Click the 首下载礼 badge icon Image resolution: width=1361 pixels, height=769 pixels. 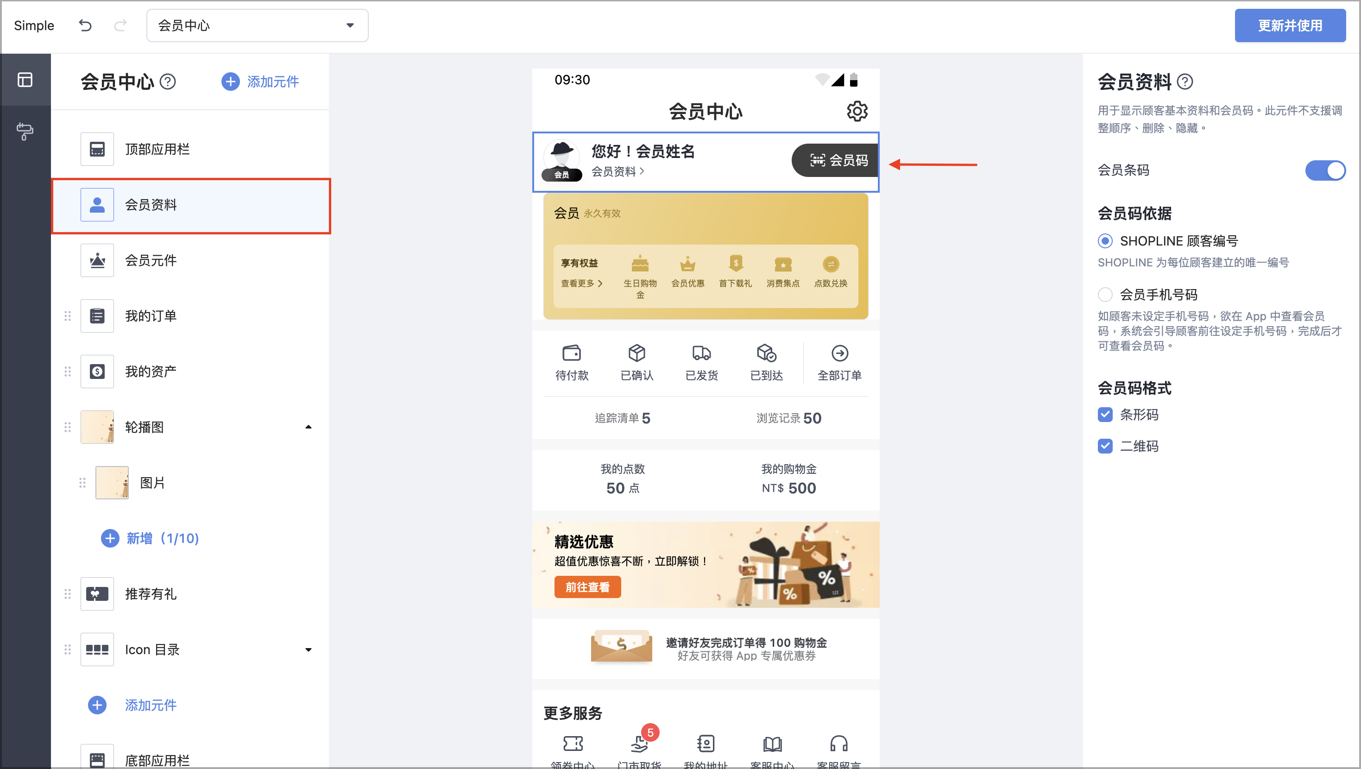click(x=736, y=263)
